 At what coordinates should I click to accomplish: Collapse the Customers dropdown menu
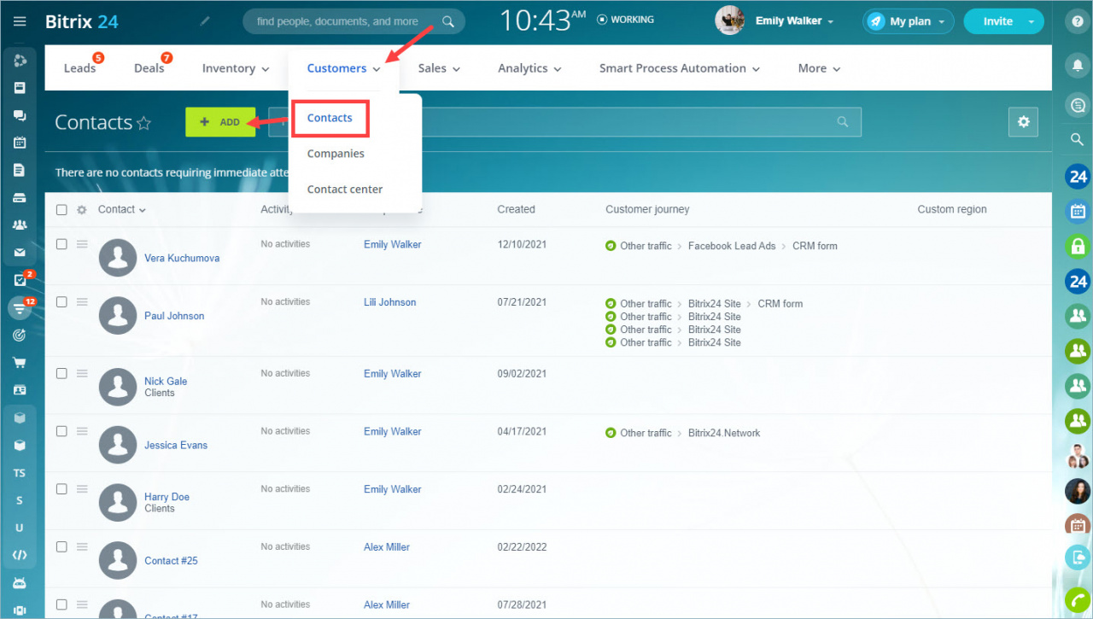[344, 68]
